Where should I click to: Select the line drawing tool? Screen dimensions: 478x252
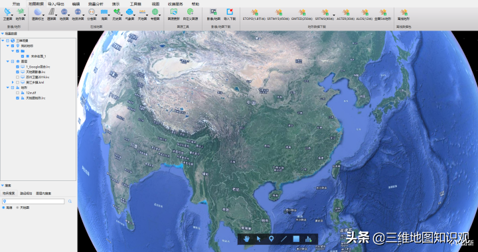283,239
